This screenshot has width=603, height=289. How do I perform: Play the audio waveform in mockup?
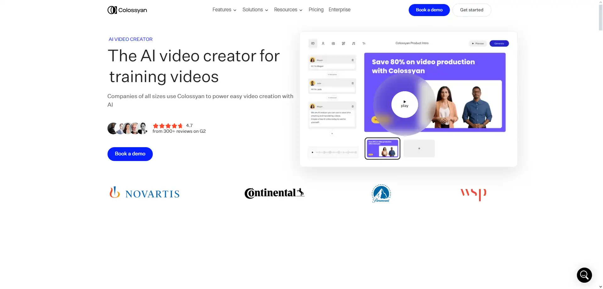(313, 153)
